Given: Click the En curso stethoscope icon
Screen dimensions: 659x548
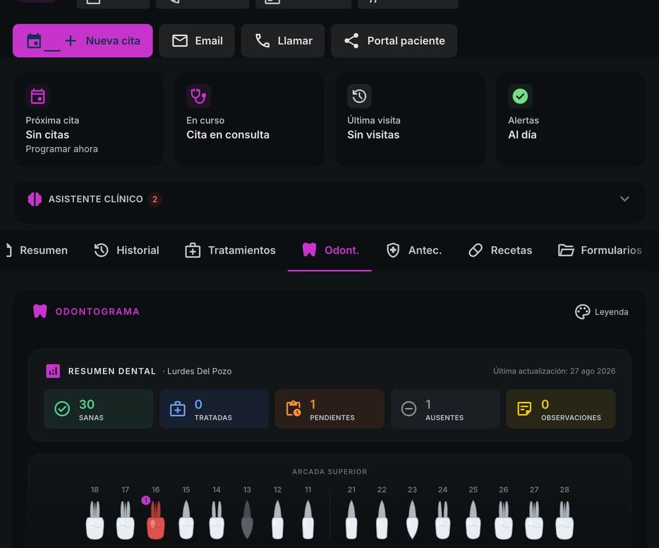Looking at the screenshot, I should [198, 96].
